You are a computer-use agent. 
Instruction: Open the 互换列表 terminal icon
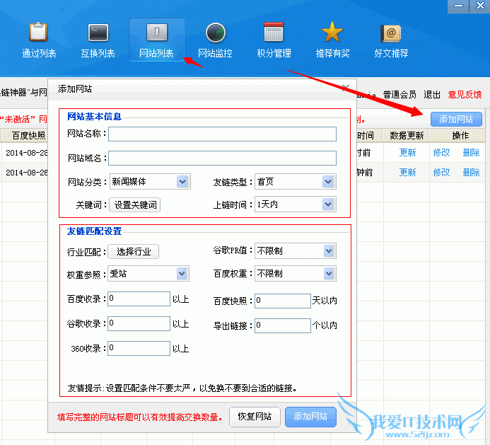pyautogui.click(x=98, y=33)
